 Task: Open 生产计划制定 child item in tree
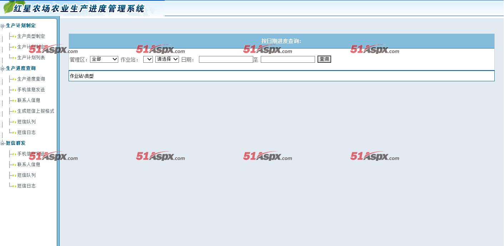(31, 47)
